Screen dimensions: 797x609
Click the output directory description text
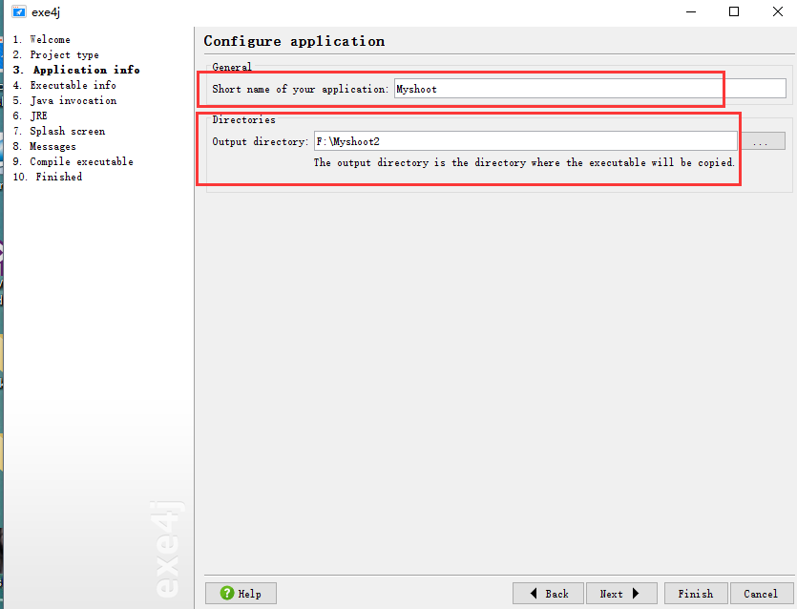[524, 162]
